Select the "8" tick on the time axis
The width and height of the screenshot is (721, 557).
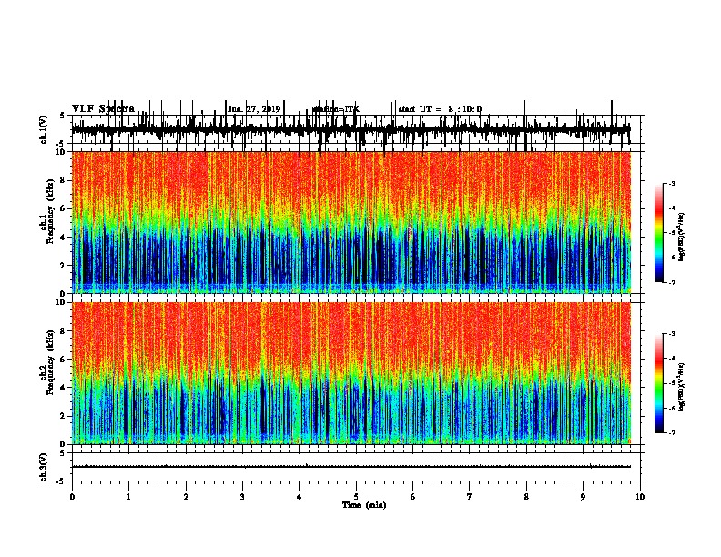click(526, 497)
